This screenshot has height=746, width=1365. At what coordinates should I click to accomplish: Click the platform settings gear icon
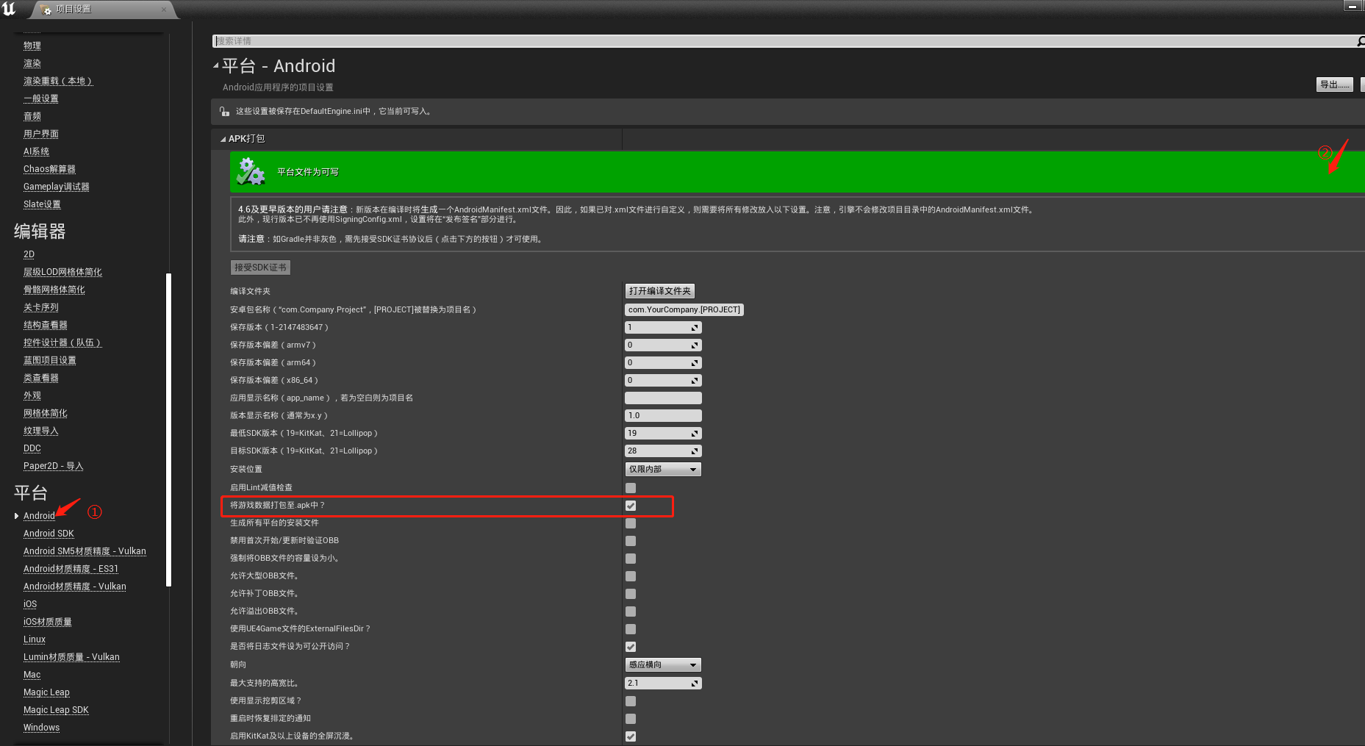click(x=251, y=172)
